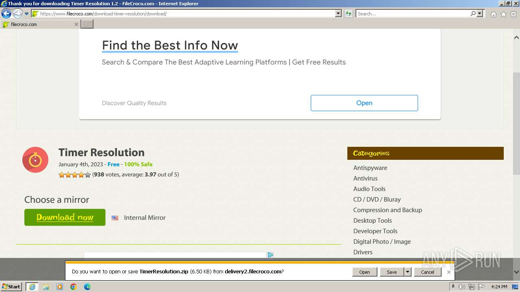The image size is (520, 292).
Task: Click the 4:24 PM clock
Action: coord(499,287)
